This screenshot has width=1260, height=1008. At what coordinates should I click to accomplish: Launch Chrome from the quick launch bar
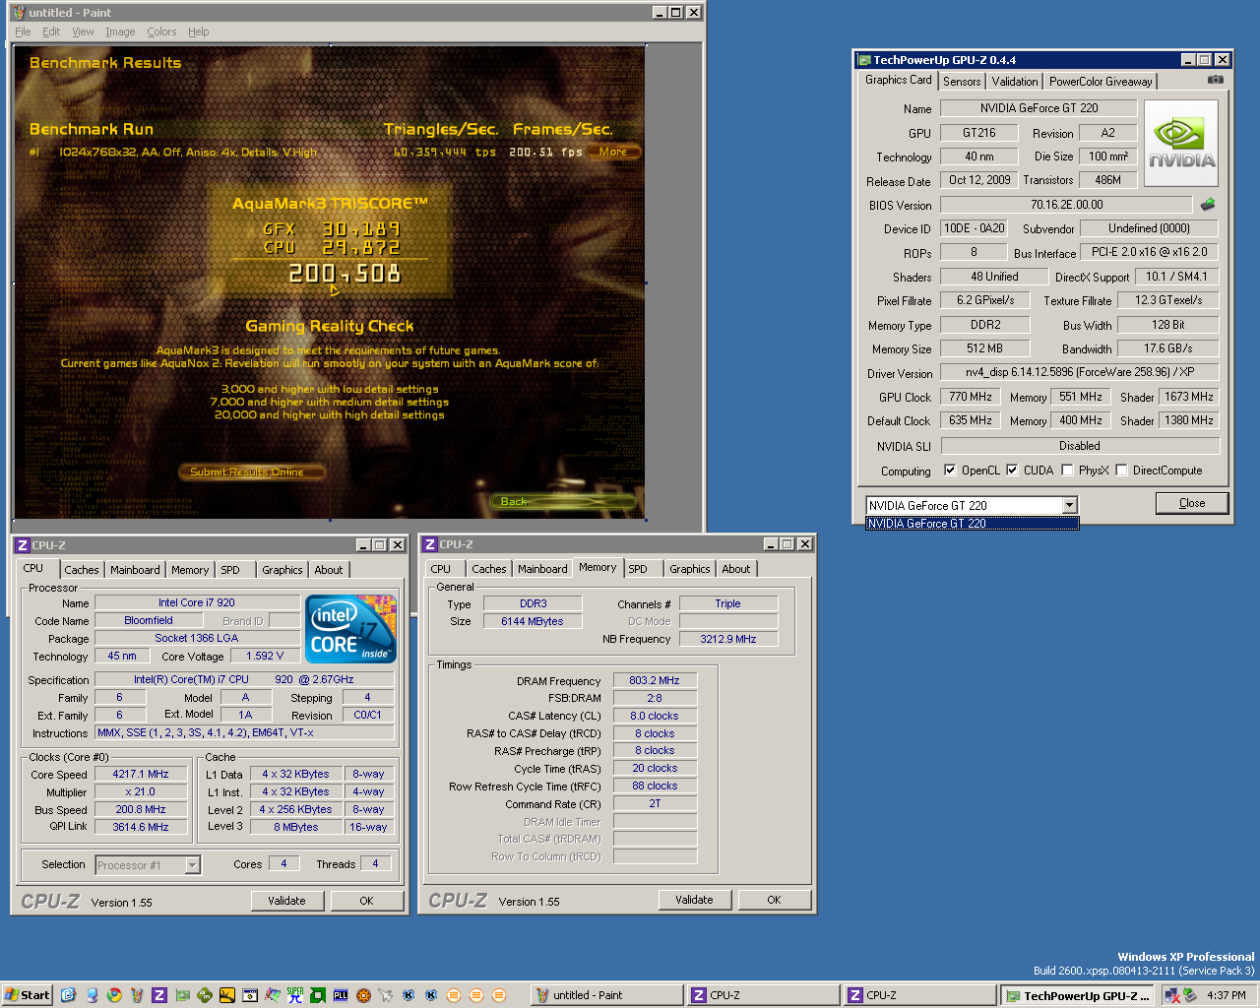point(114,995)
